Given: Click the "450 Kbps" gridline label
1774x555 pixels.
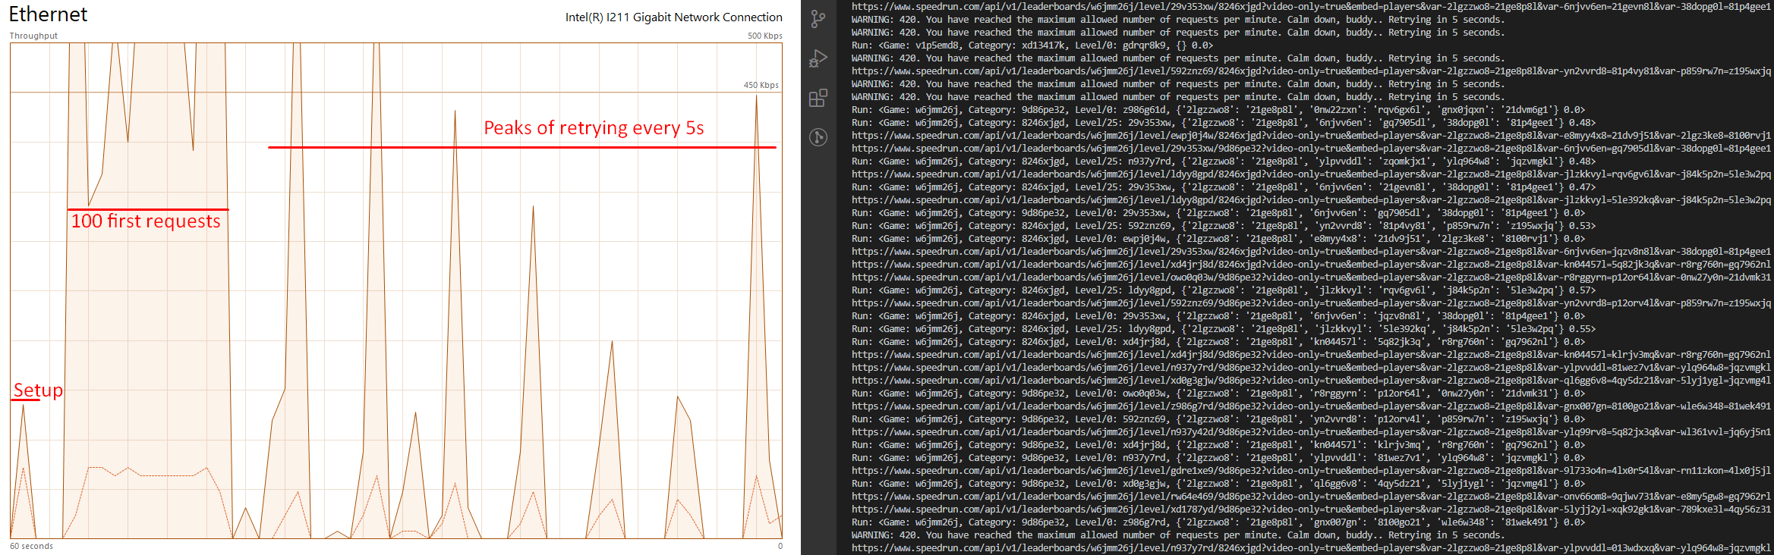Looking at the screenshot, I should 761,85.
